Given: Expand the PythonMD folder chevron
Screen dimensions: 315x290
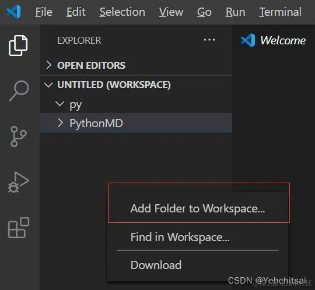Looking at the screenshot, I should click(61, 123).
